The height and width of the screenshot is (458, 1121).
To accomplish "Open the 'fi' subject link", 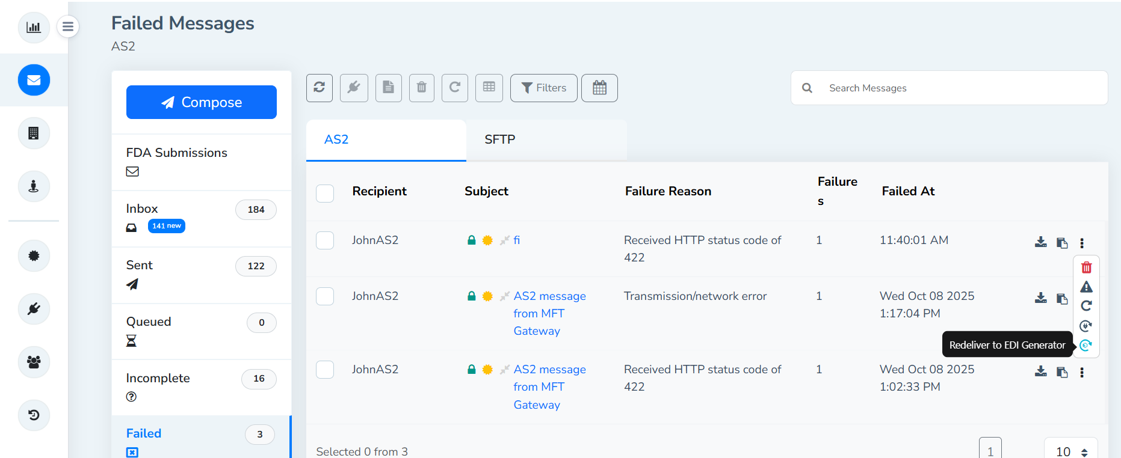I will (x=516, y=240).
